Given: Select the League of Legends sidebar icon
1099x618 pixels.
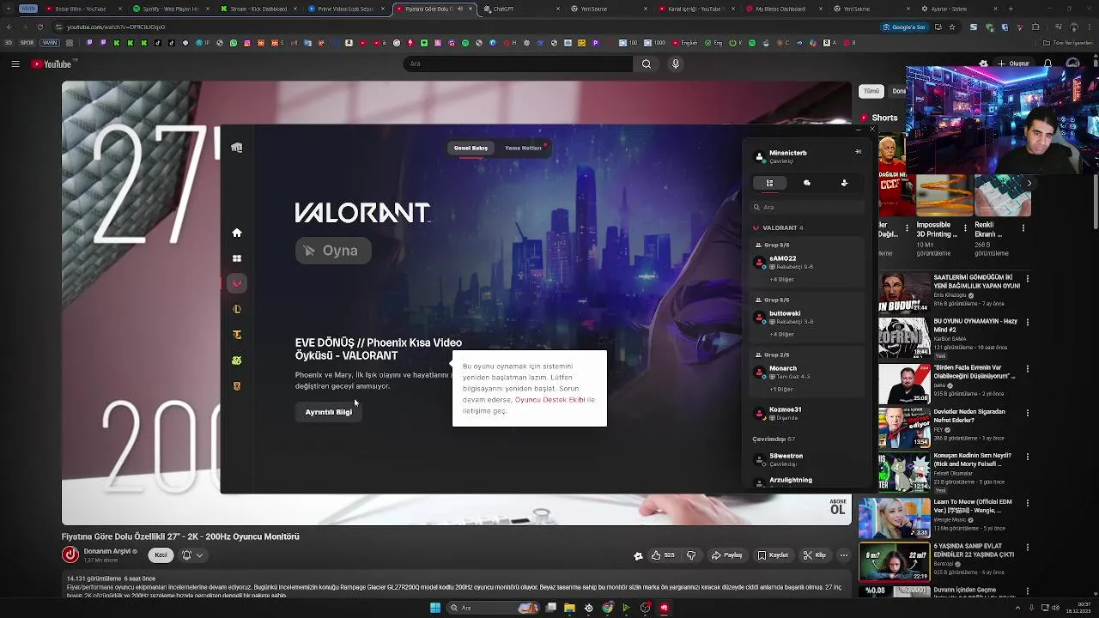Looking at the screenshot, I should point(237,309).
